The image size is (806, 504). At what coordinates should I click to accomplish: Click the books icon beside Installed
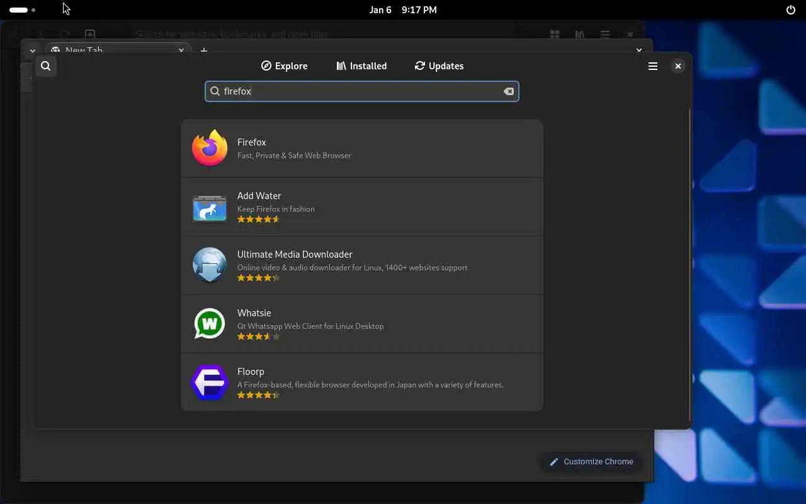point(341,66)
